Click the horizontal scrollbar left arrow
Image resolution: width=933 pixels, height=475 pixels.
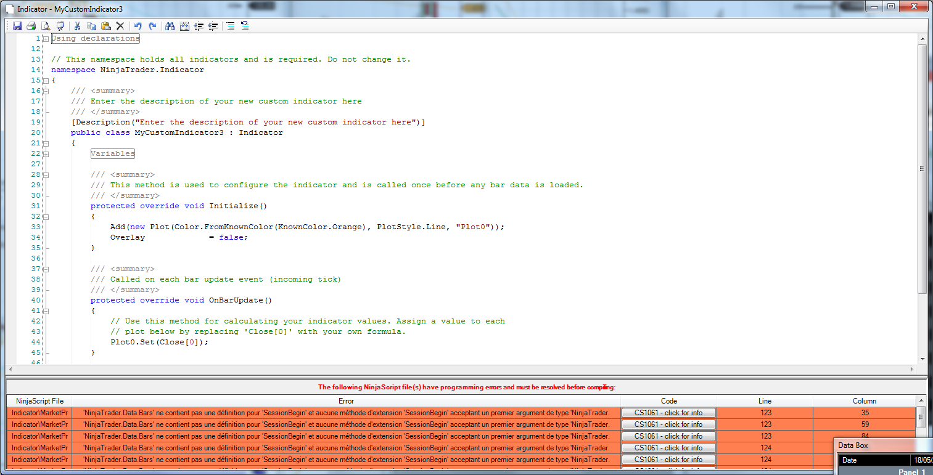(x=10, y=368)
